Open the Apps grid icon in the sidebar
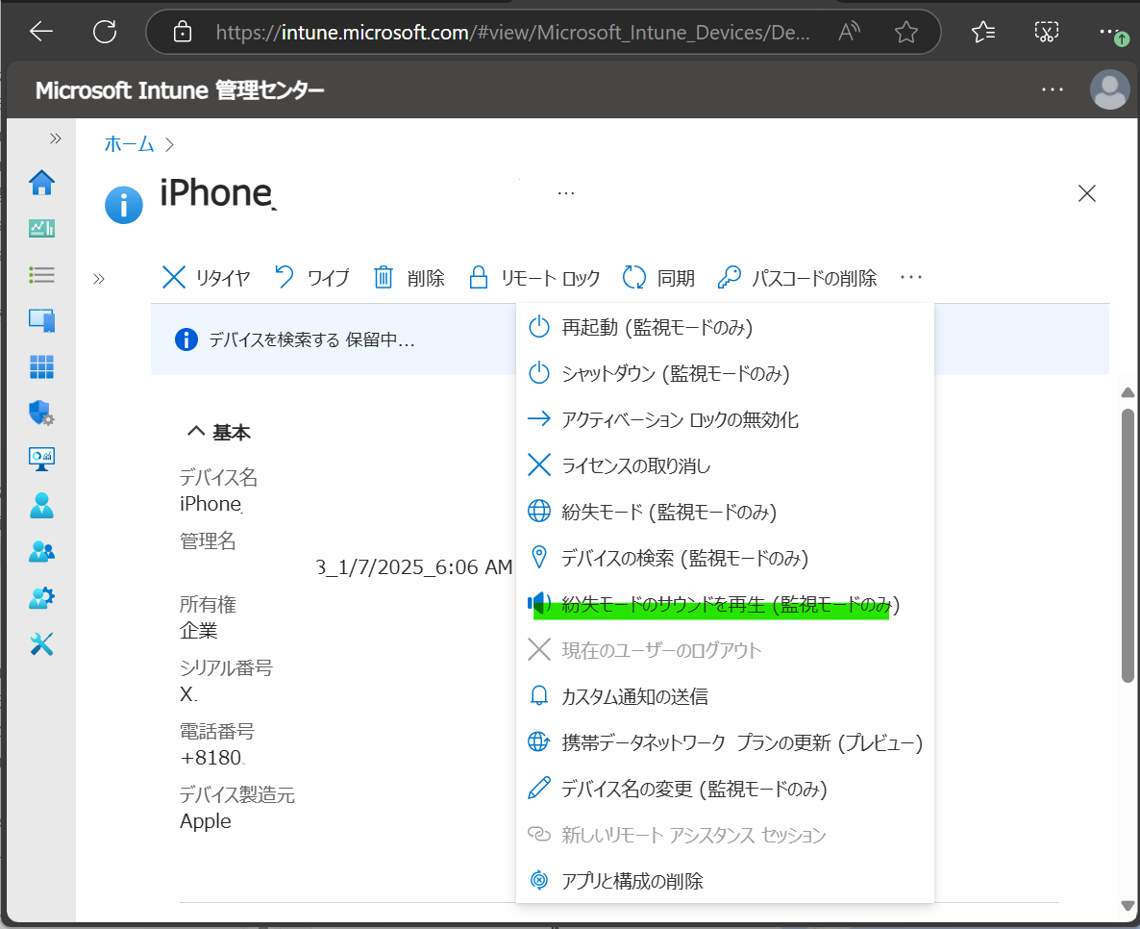Image resolution: width=1140 pixels, height=929 pixels. (41, 366)
